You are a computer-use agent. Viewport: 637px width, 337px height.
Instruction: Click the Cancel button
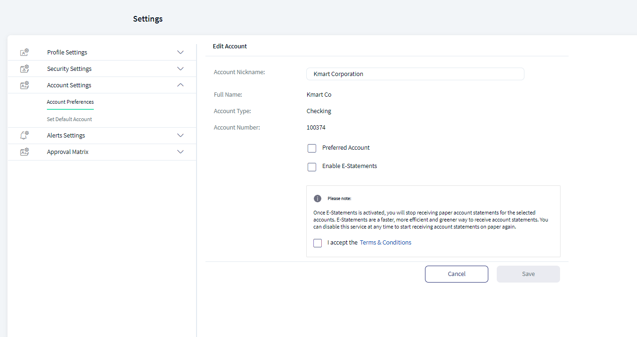(x=456, y=274)
